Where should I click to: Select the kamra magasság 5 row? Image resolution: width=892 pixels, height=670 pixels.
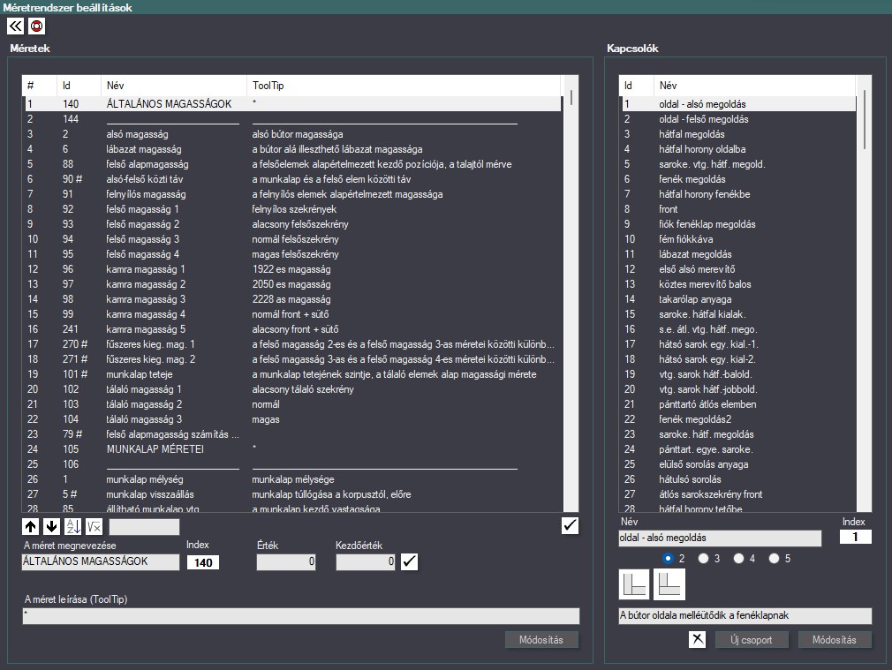click(291, 329)
